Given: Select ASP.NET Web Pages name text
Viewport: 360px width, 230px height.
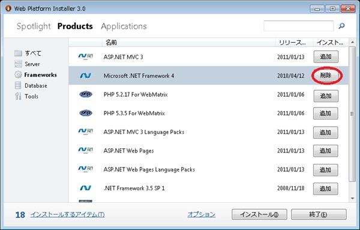Looking at the screenshot, I should pyautogui.click(x=129, y=151).
